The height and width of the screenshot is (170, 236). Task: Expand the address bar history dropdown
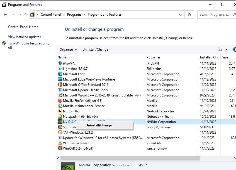tap(180, 15)
